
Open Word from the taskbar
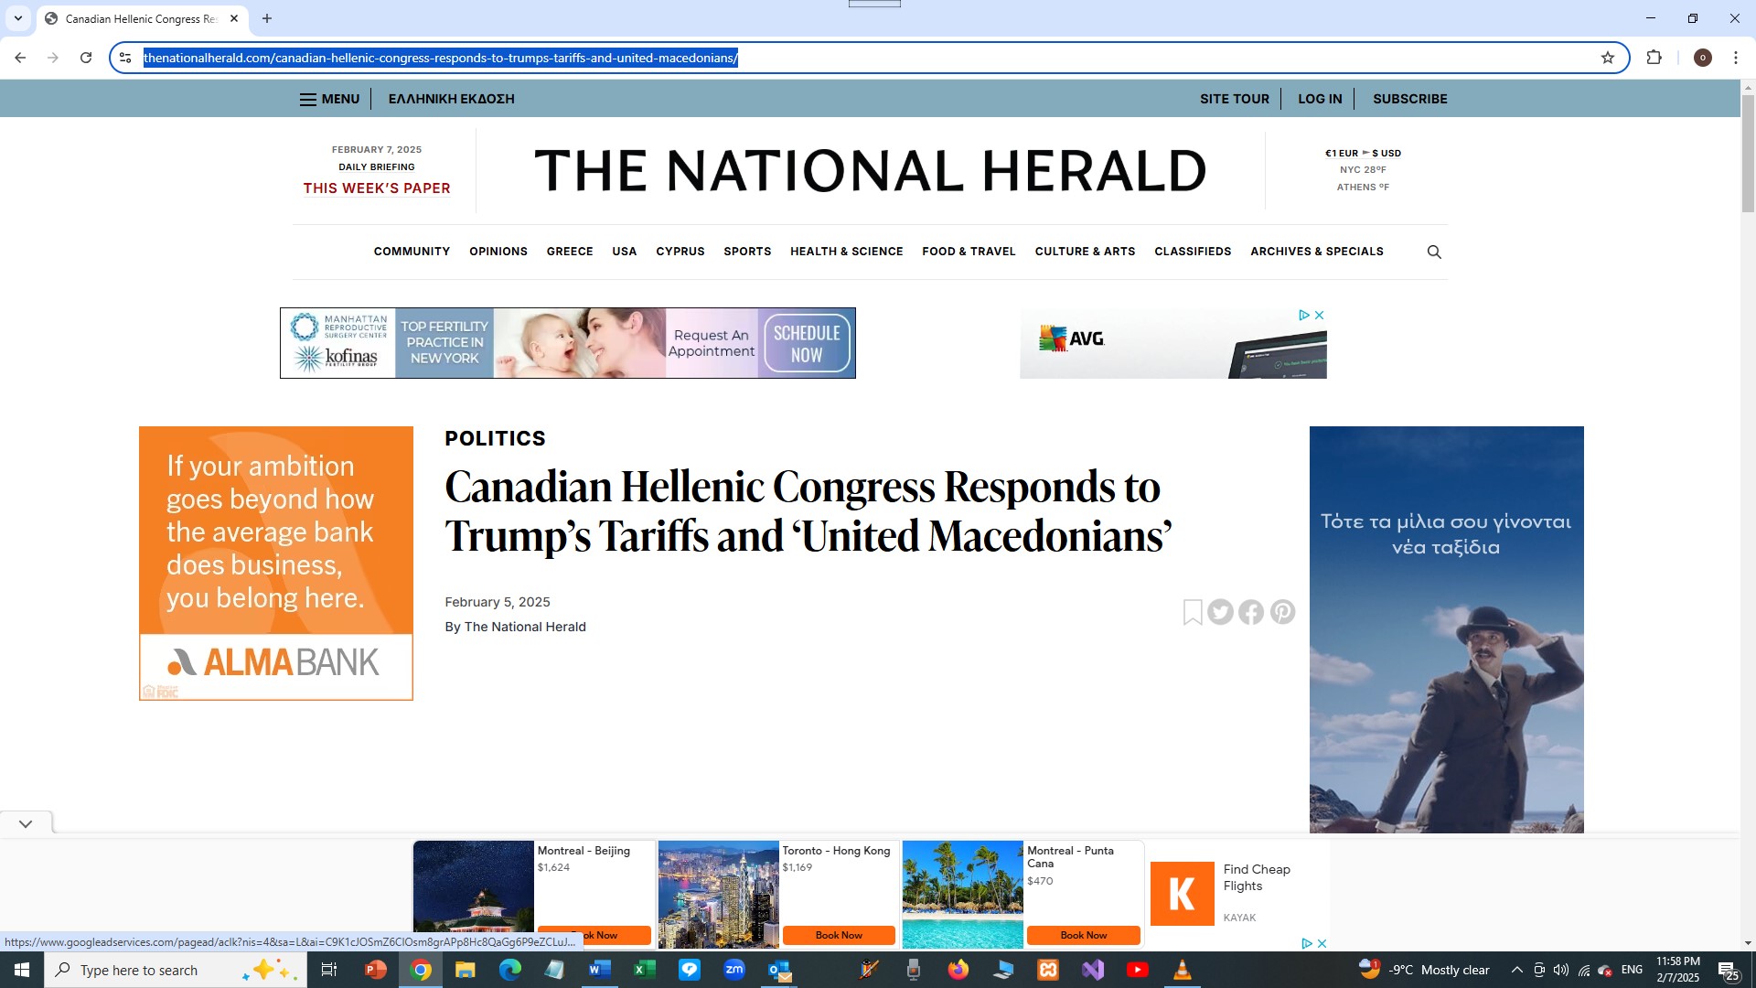600,970
